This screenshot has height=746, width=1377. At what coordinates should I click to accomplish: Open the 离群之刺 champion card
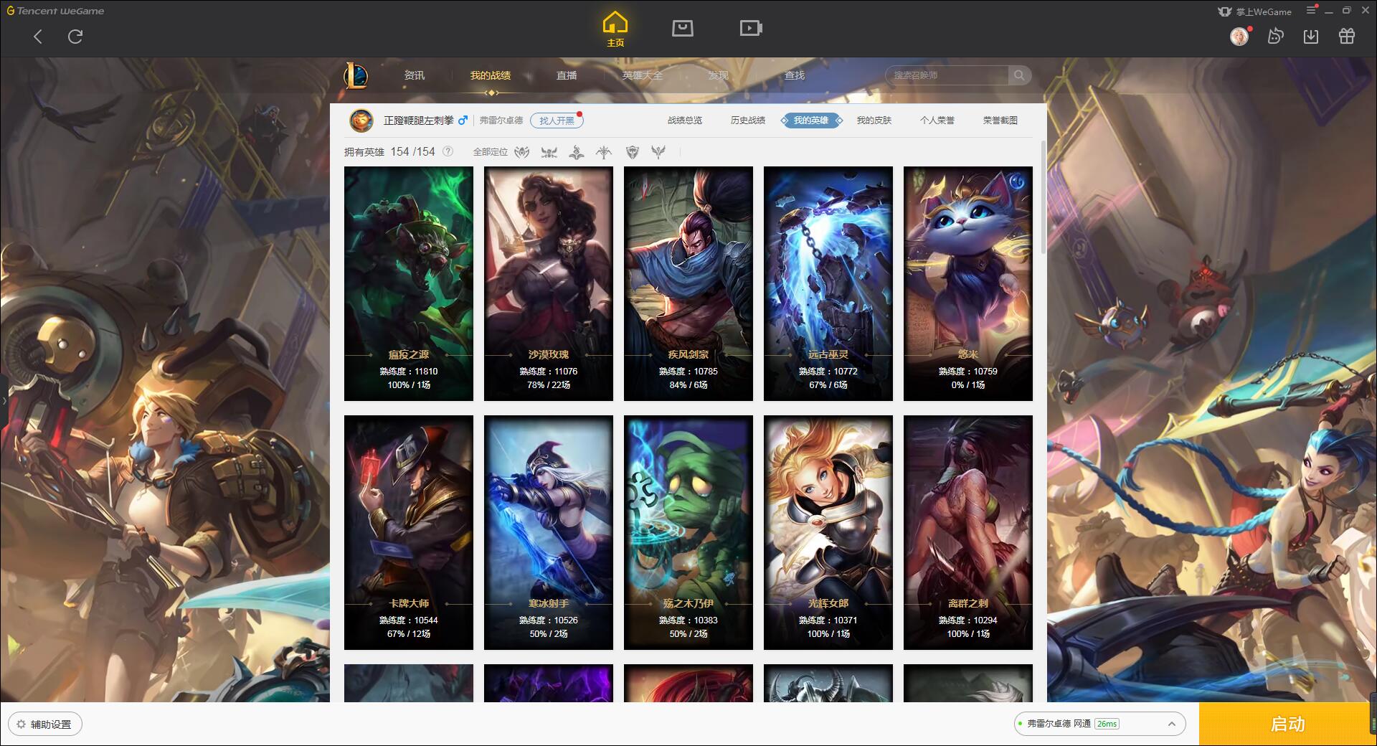(968, 532)
